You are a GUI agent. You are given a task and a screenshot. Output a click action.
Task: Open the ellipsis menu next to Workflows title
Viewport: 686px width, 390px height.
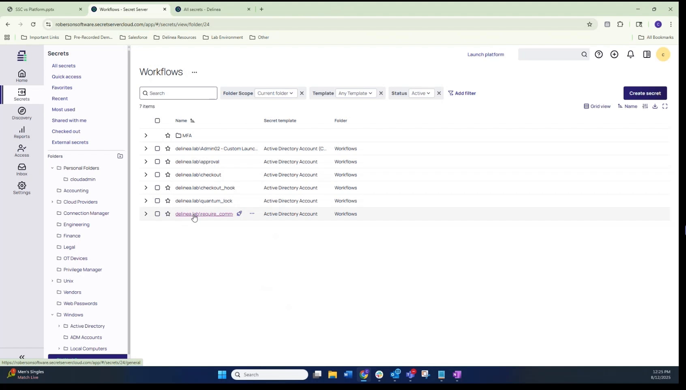[x=194, y=72]
